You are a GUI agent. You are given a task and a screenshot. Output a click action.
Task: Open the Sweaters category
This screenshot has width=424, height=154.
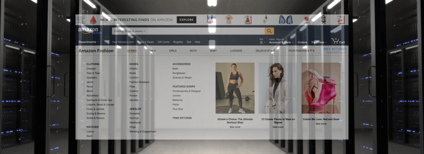click(x=92, y=78)
